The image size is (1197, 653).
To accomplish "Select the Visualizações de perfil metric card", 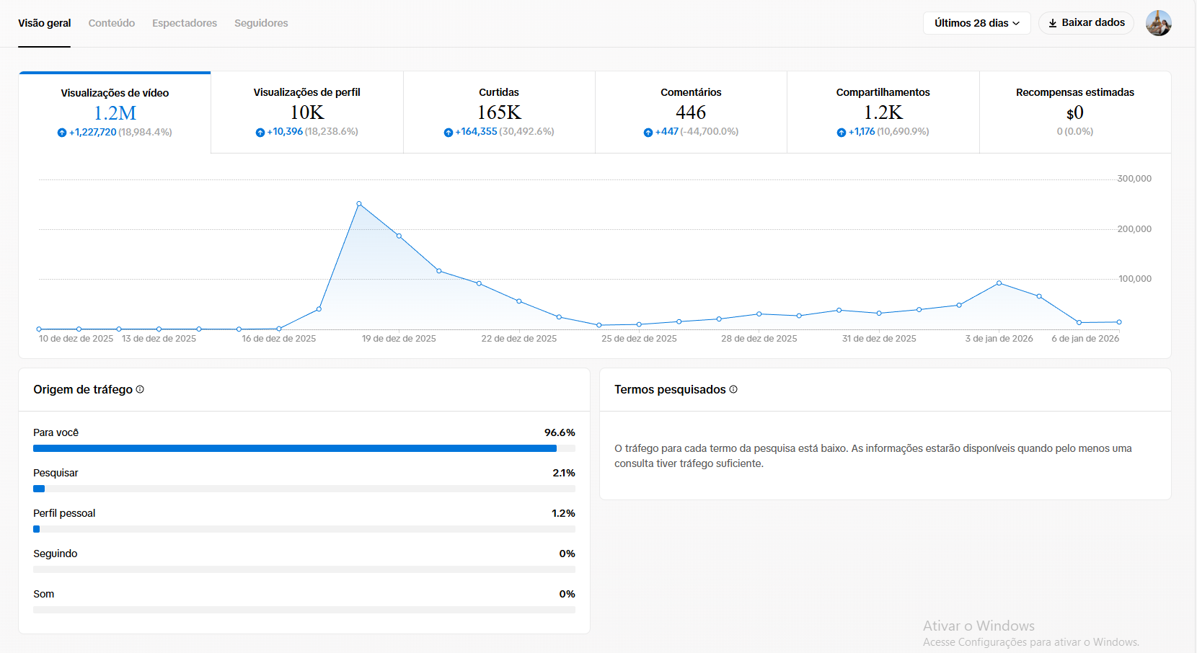I will (x=307, y=112).
